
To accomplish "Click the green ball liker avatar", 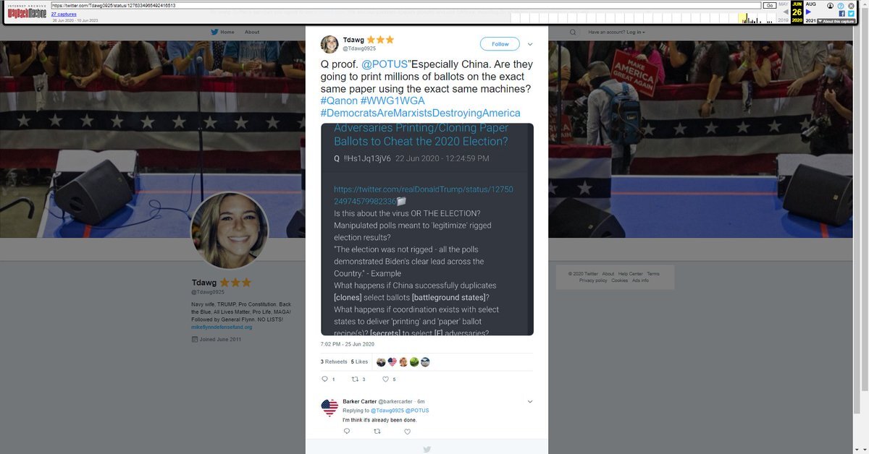I will coord(414,362).
